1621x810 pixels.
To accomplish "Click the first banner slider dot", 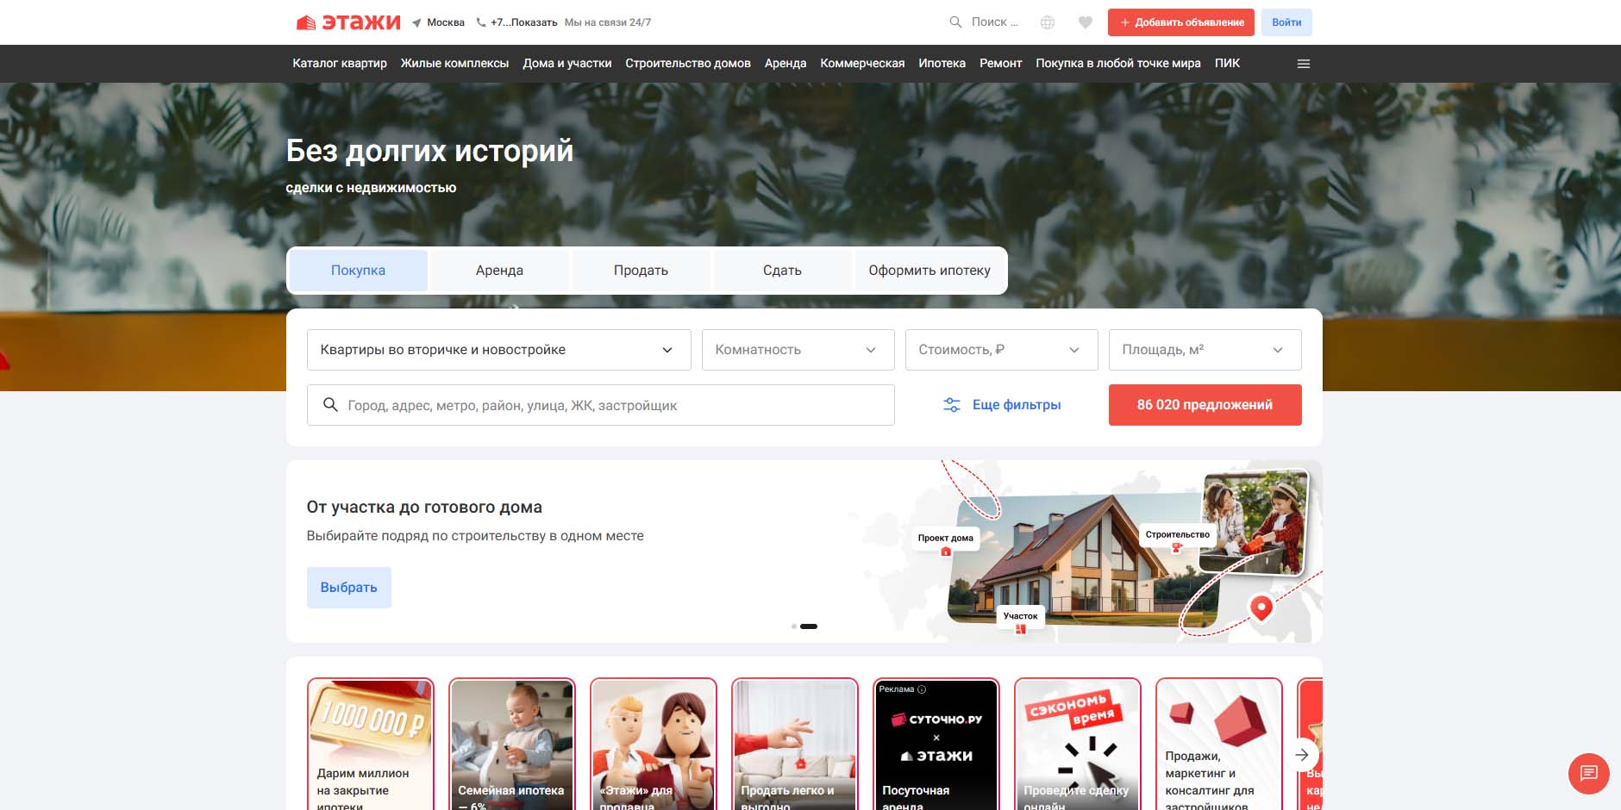I will (x=793, y=626).
